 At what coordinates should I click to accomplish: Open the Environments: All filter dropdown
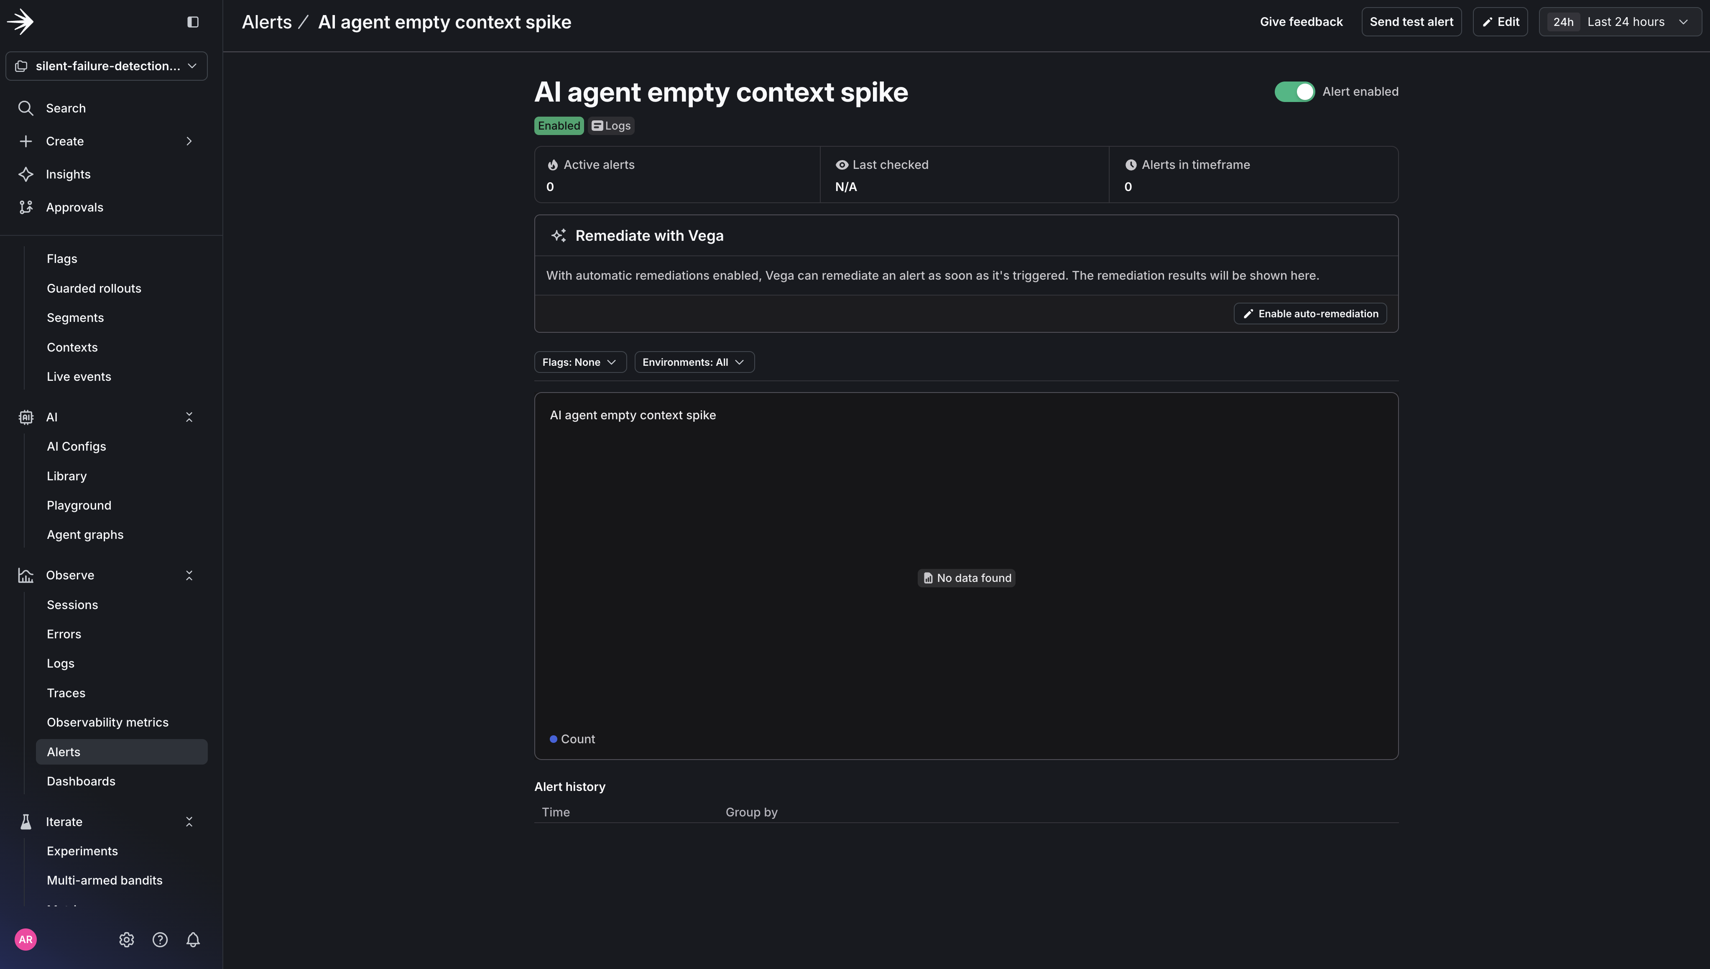coord(694,361)
